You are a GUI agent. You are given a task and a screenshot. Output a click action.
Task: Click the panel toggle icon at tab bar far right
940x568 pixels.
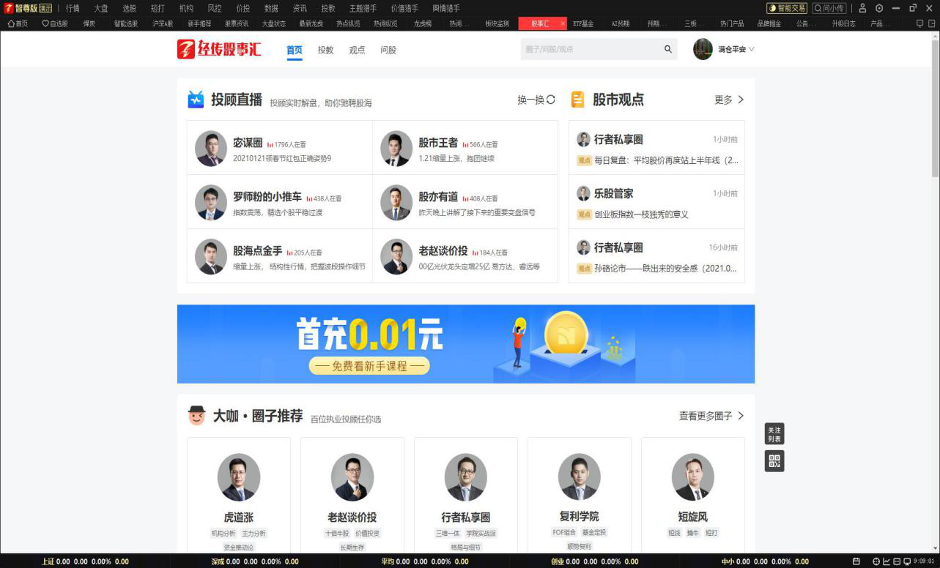[930, 23]
